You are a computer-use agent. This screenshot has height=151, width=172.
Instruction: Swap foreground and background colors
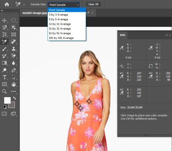14,98
